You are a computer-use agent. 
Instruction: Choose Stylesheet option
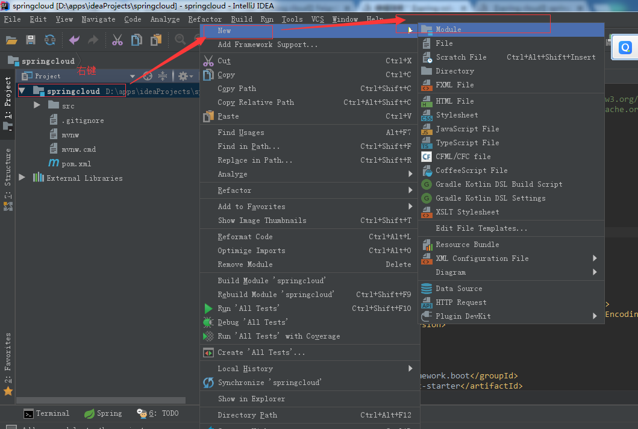(x=511, y=114)
